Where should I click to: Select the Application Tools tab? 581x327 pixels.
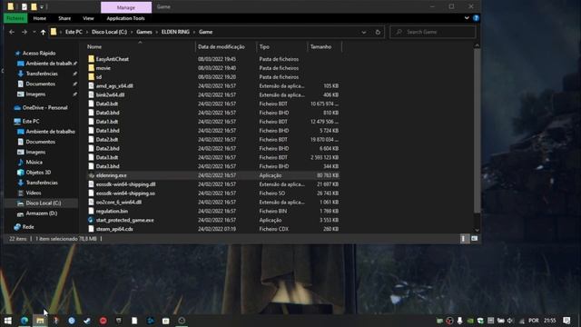[125, 18]
